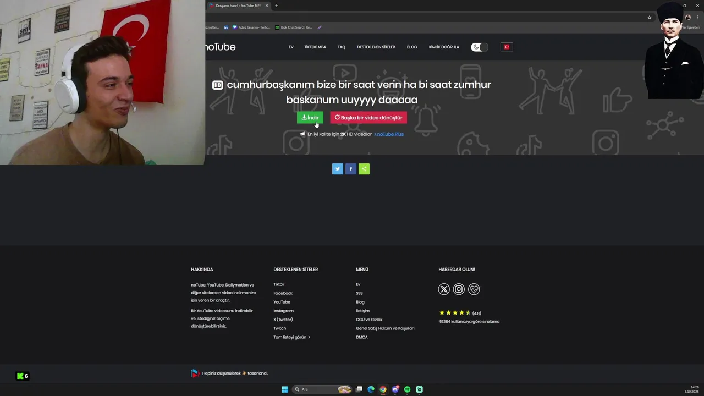
Task: Open the Streamlabs icon in the taskbar
Action: pyautogui.click(x=420, y=389)
